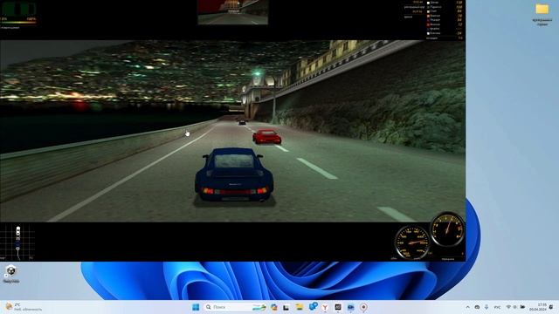559x314 pixels.
Task: Click the red opponent car ahead
Action: click(266, 137)
